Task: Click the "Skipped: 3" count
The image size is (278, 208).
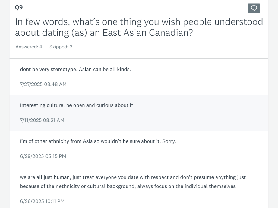Action: pos(61,47)
